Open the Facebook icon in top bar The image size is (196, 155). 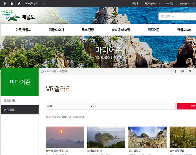(x=5, y=3)
